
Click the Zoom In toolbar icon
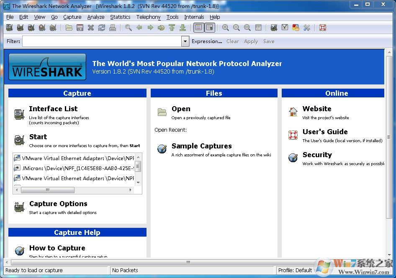coord(226,27)
